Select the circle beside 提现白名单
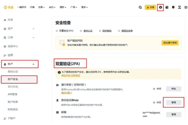 point(119,31)
